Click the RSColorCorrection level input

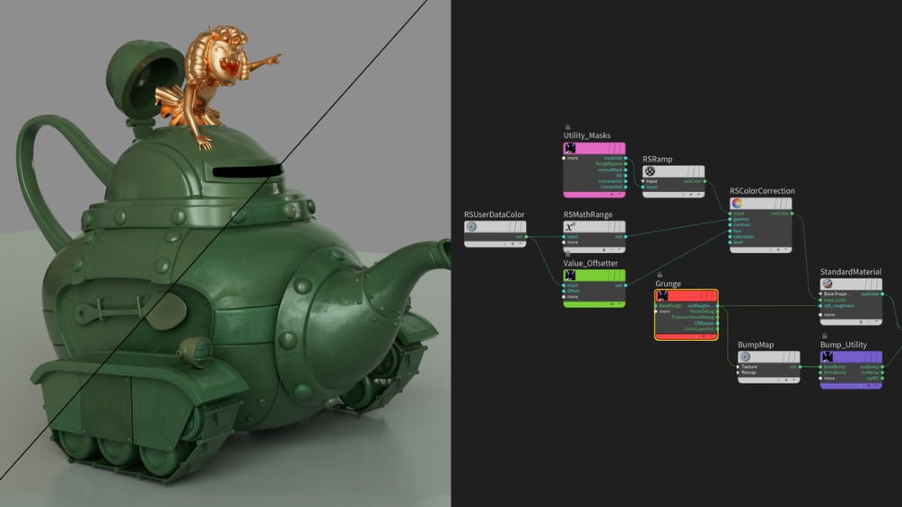[x=731, y=242]
